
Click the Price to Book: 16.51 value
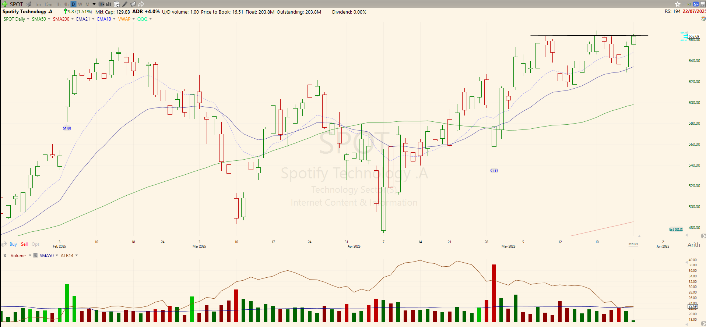click(x=222, y=12)
